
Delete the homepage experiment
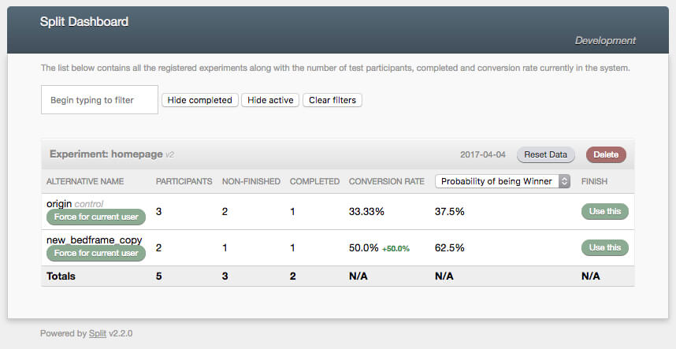[x=606, y=154]
